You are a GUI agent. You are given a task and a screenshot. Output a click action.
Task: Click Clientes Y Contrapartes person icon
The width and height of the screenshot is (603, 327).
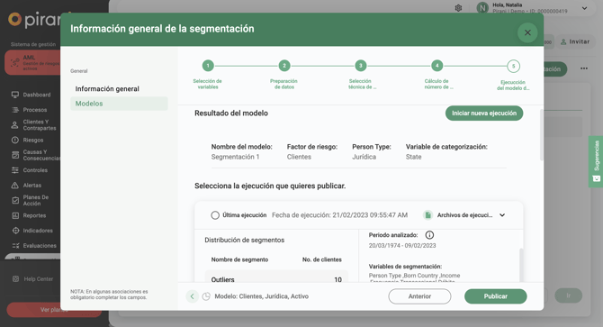15,124
